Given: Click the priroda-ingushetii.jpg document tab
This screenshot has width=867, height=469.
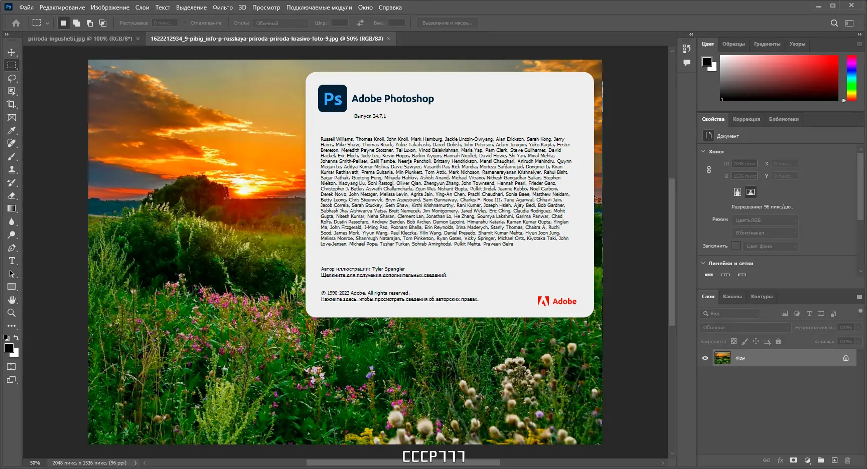Looking at the screenshot, I should (x=80, y=39).
